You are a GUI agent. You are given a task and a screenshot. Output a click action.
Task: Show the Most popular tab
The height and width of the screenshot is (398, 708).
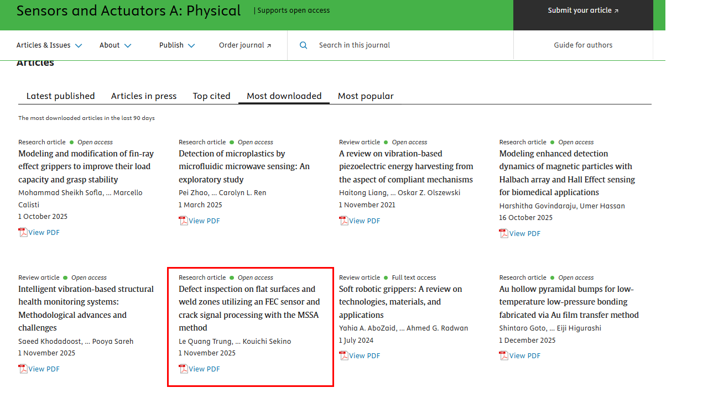point(366,96)
